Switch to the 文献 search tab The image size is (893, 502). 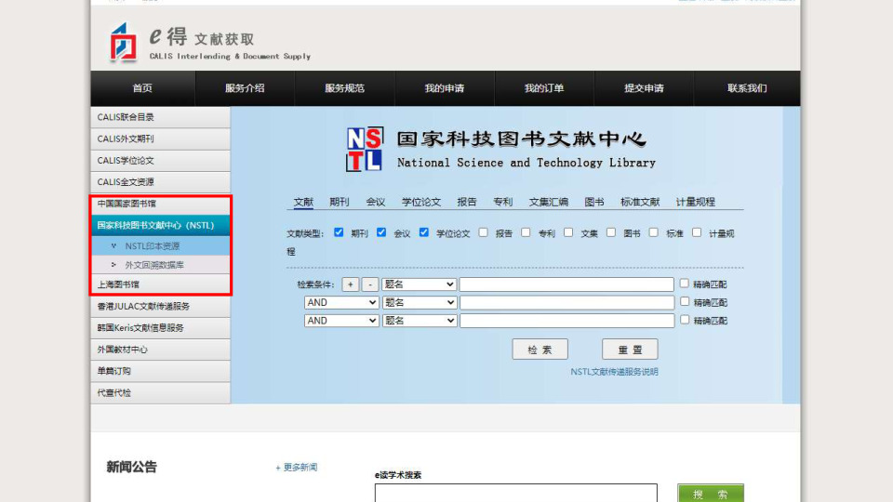pos(303,202)
